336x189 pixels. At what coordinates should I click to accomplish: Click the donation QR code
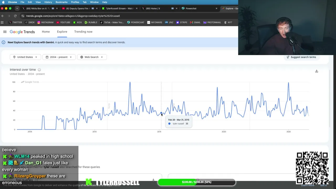[312, 168]
